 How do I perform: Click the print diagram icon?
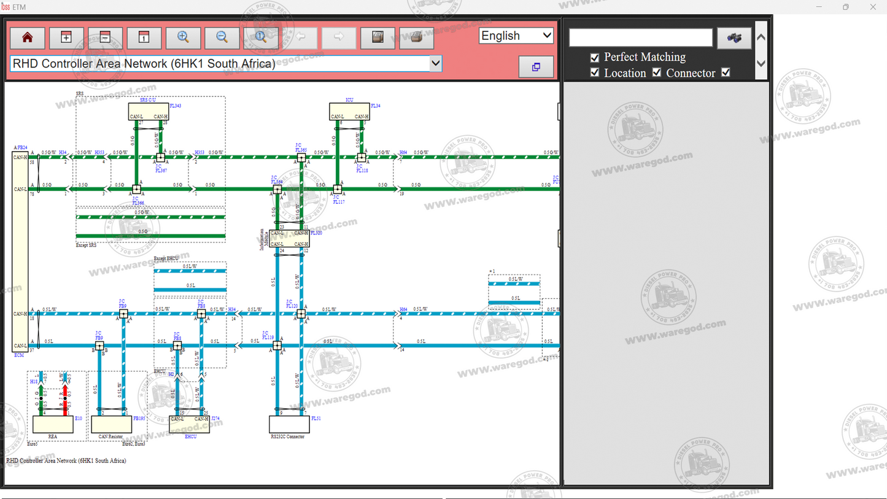click(x=416, y=38)
